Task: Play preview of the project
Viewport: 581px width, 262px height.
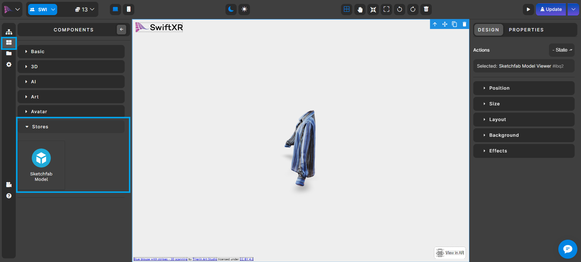Action: (528, 9)
